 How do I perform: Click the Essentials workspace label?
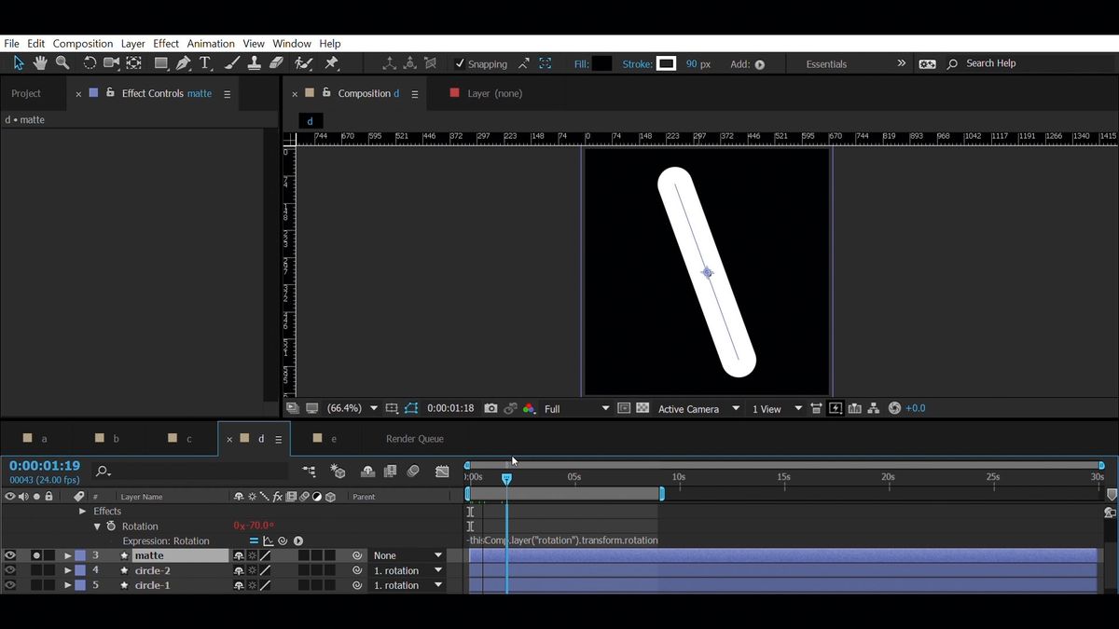[x=826, y=64]
